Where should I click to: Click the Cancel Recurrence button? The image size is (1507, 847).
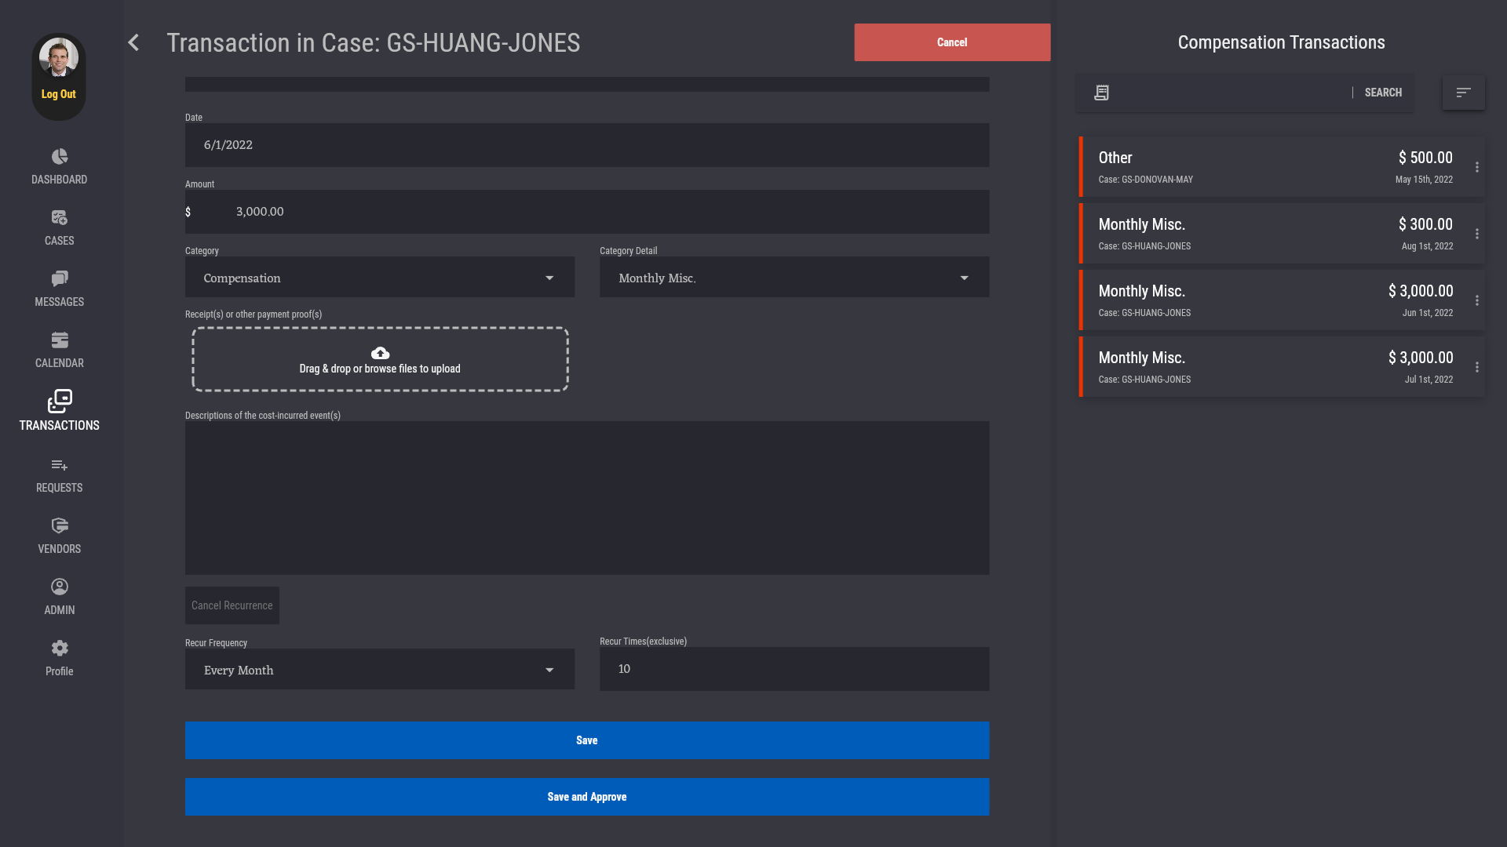[x=232, y=605]
